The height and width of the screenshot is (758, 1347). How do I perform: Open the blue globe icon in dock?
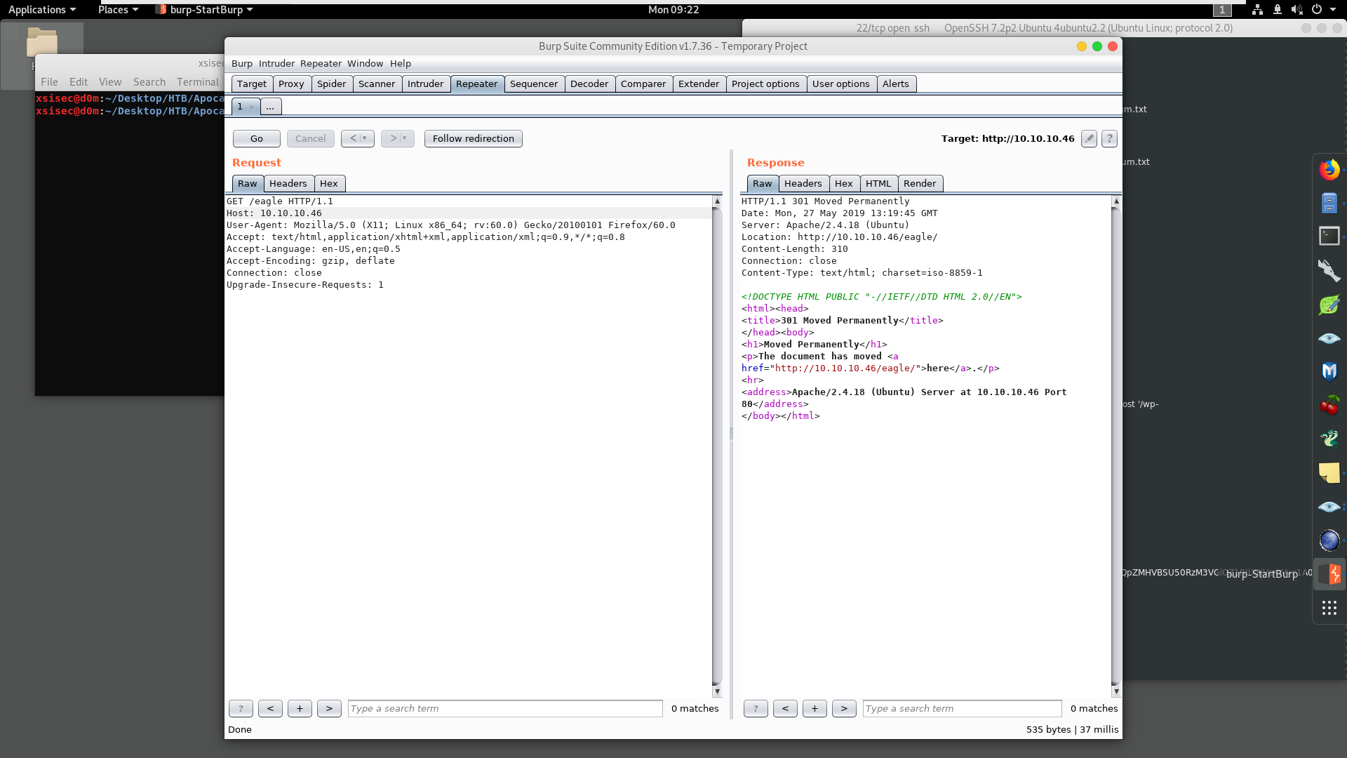click(x=1329, y=540)
